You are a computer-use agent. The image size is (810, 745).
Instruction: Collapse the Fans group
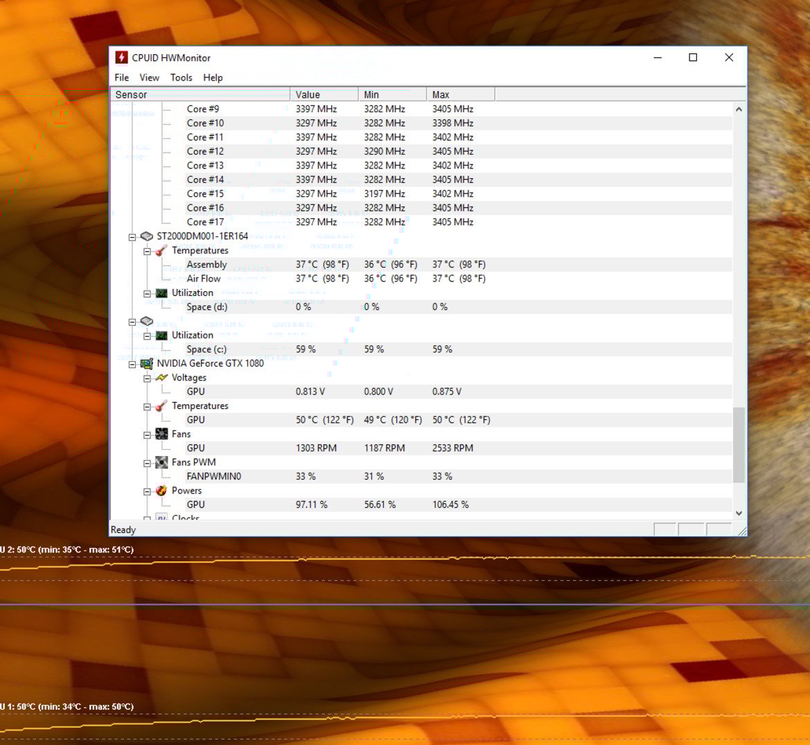(x=147, y=435)
